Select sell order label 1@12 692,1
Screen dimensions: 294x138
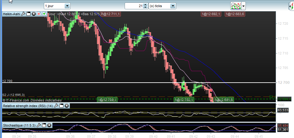(211, 14)
